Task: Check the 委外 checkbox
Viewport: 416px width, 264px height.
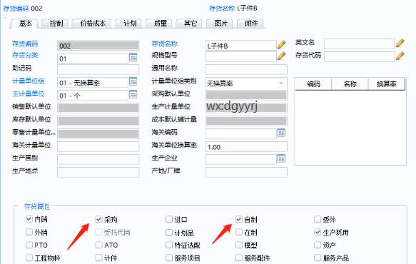Action: coord(318,219)
